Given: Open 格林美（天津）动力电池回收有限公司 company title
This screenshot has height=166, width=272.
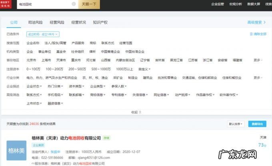Looking at the screenshot, I should tap(66, 138).
